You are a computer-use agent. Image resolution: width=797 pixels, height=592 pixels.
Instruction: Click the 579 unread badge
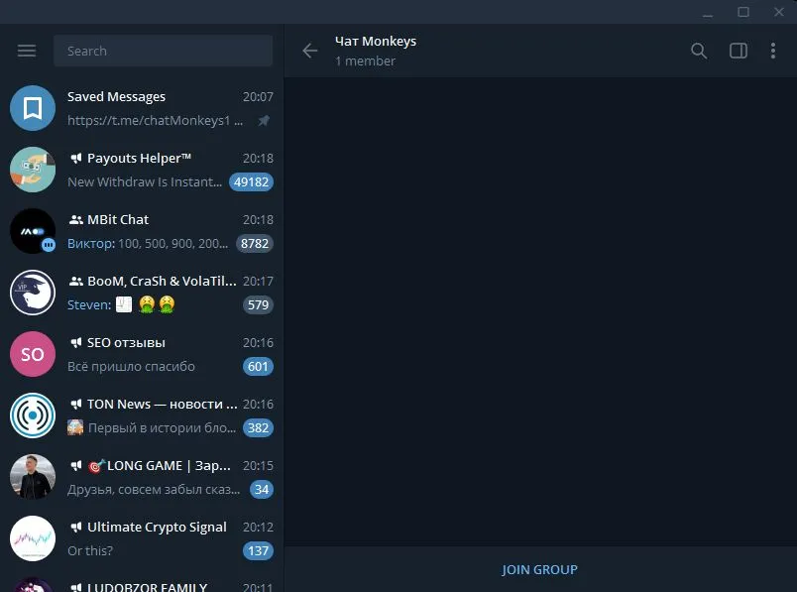coord(258,305)
